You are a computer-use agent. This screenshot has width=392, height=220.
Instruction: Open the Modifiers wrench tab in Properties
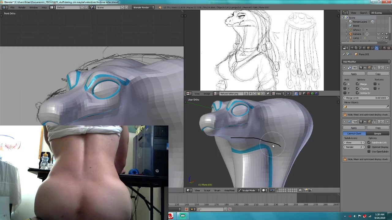tap(376, 48)
